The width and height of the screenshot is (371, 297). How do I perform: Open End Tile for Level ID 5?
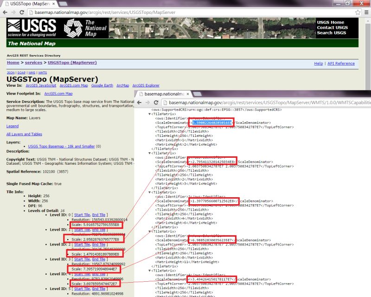coord(99,289)
